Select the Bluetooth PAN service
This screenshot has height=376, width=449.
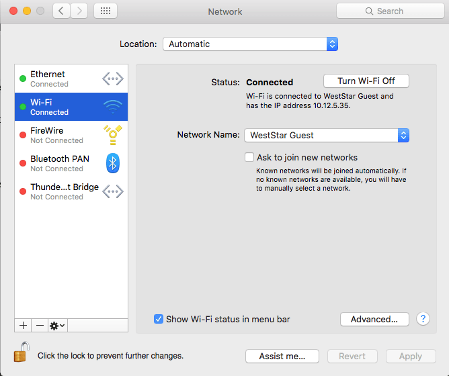point(71,163)
